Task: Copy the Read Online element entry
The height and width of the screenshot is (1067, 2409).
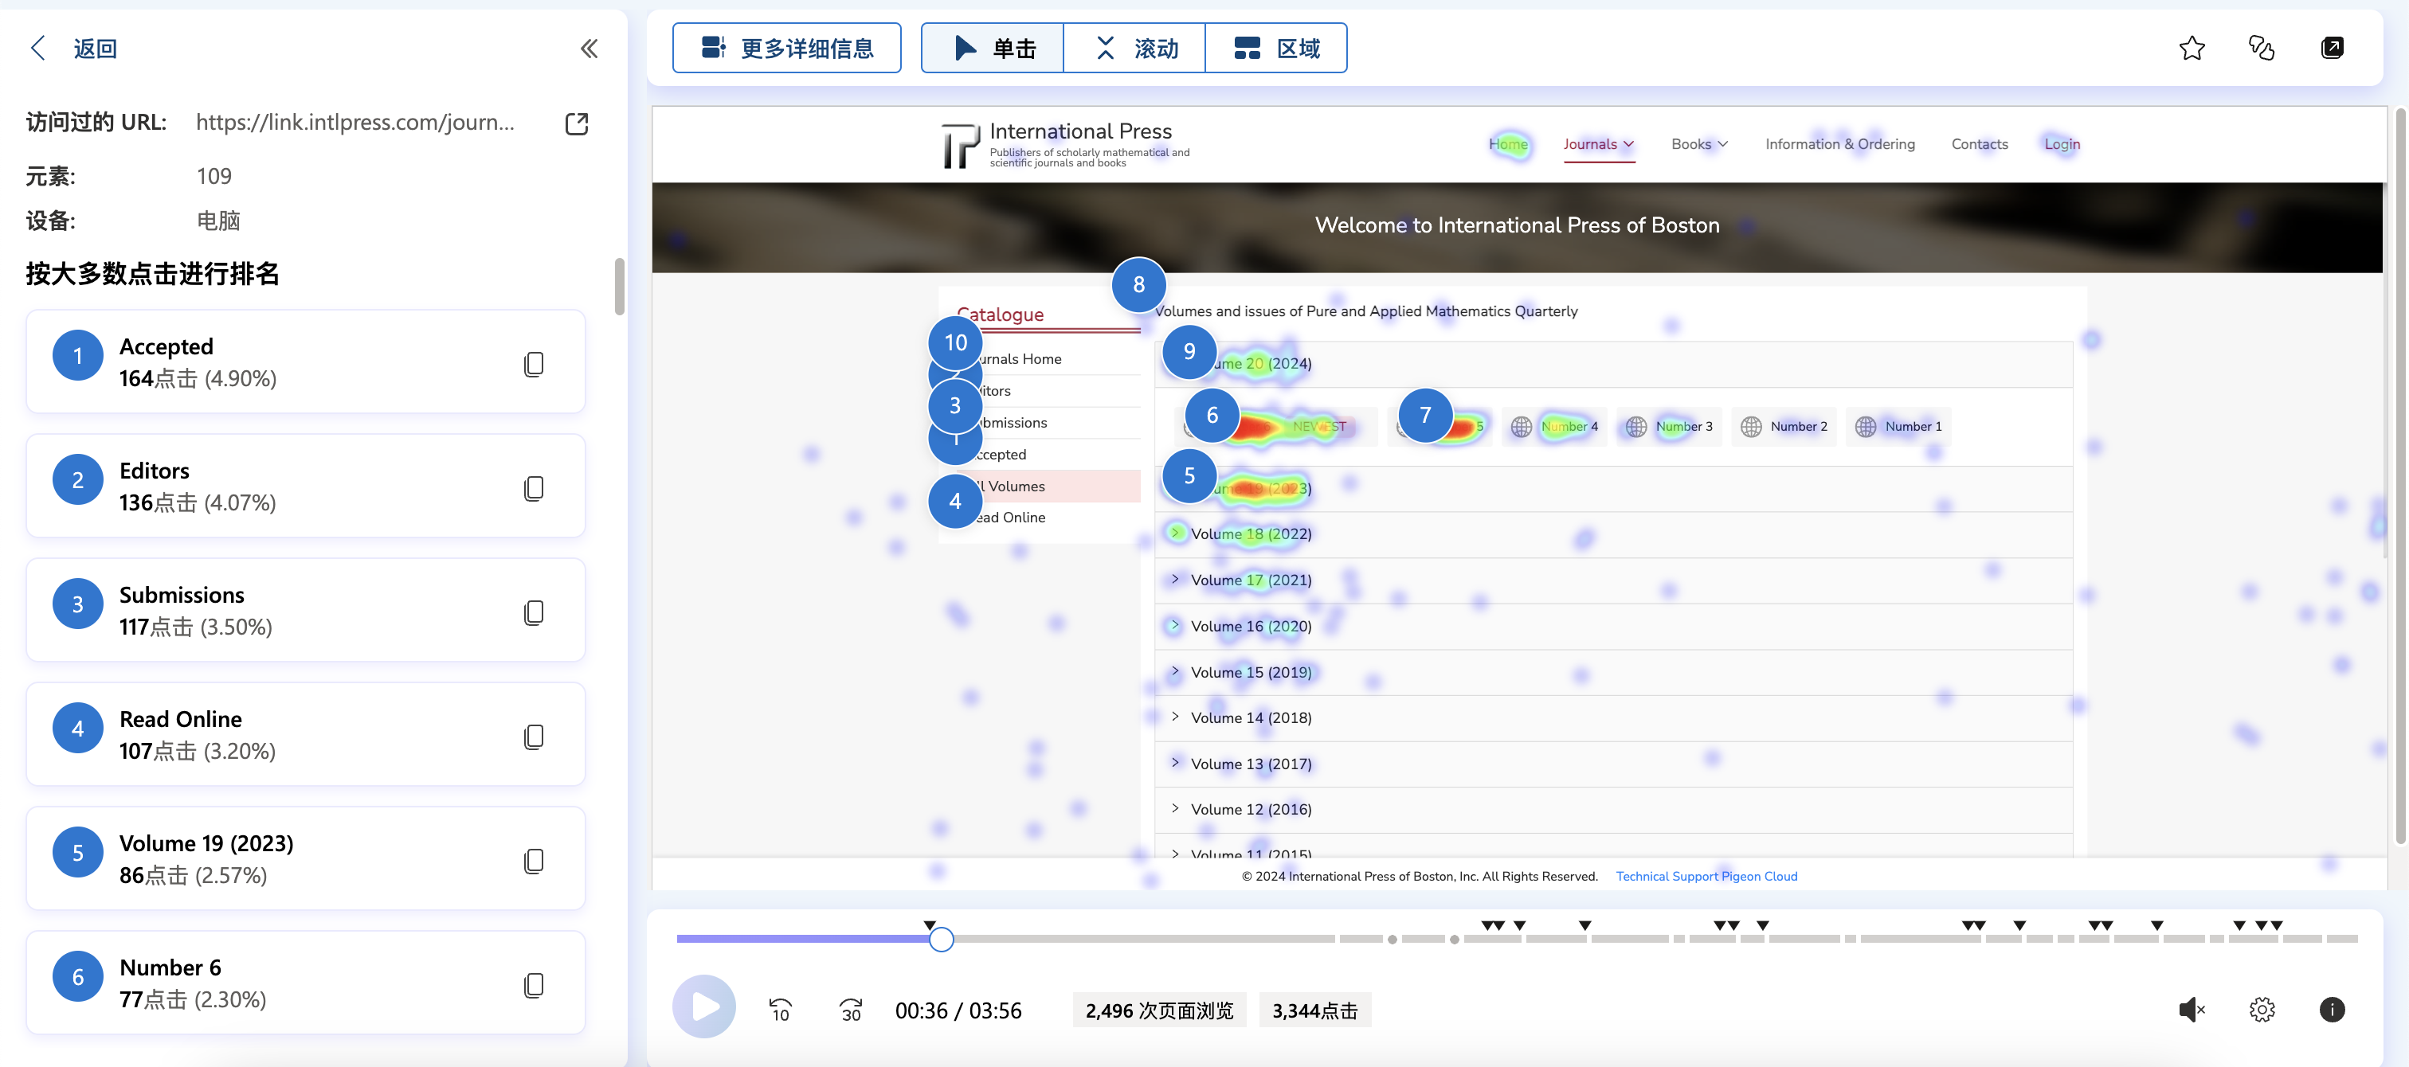Action: pos(534,737)
